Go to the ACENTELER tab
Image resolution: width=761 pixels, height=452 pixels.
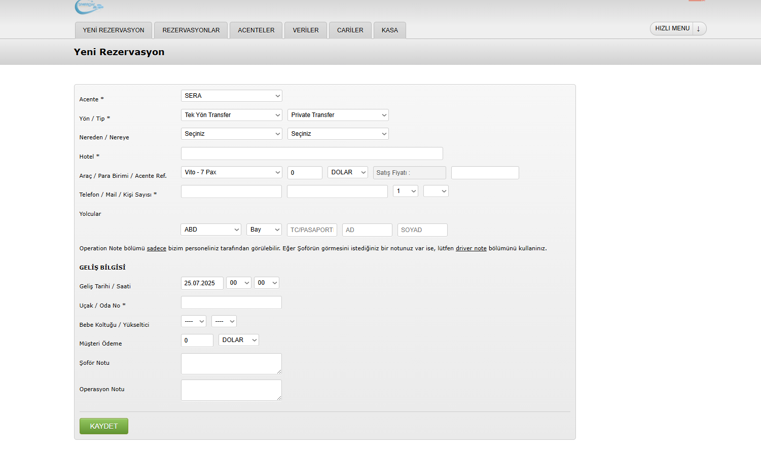(256, 30)
